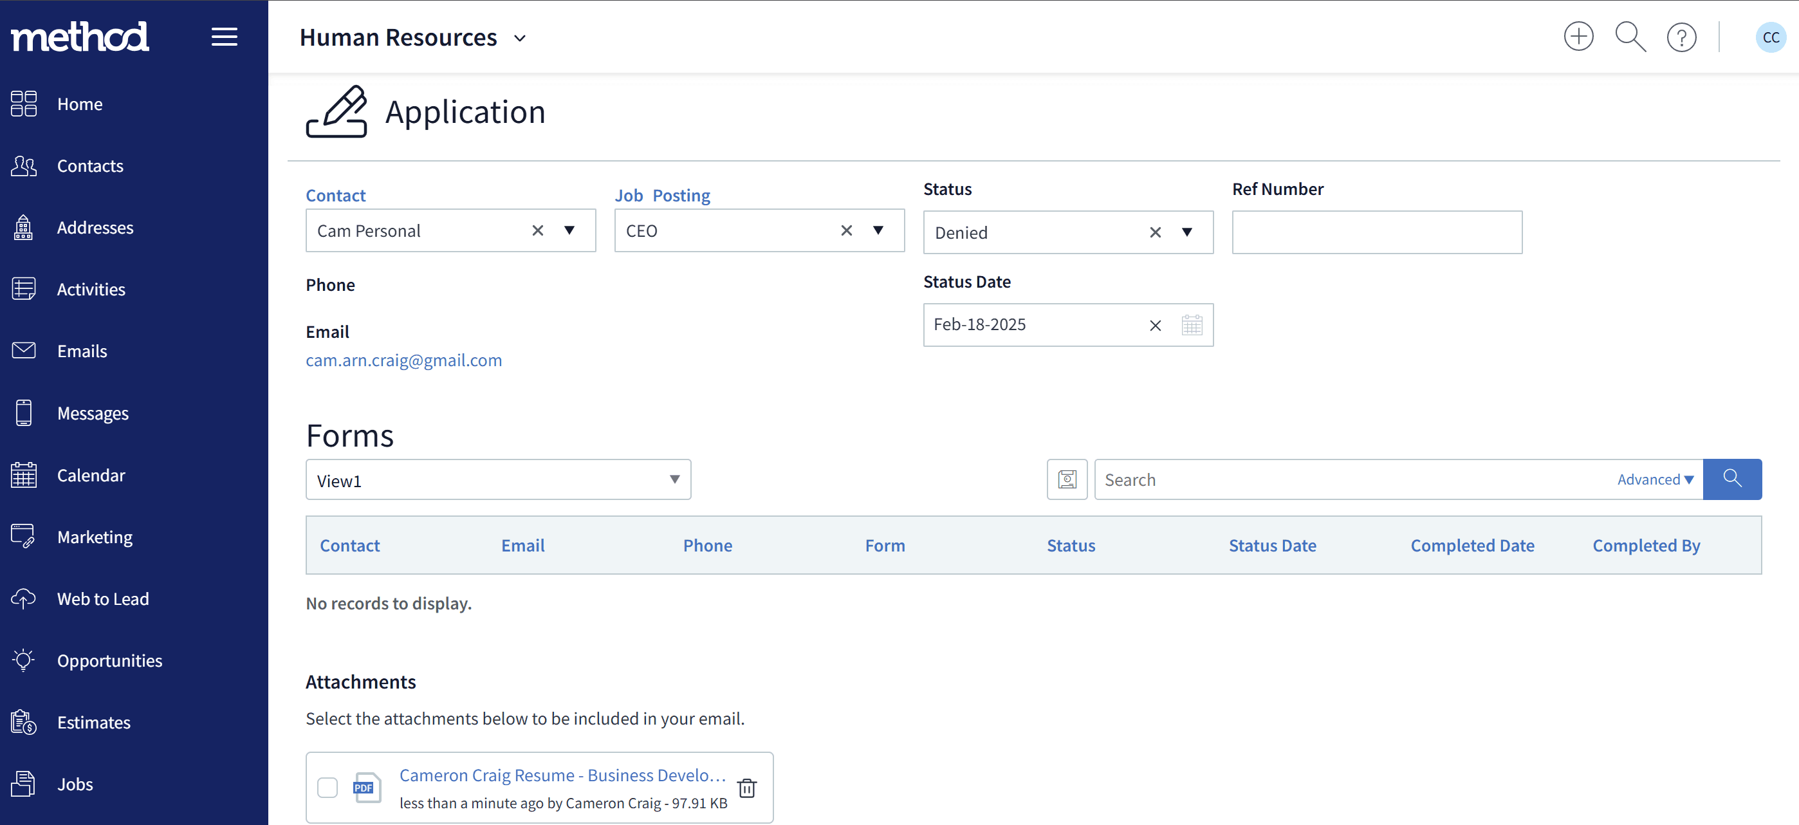Viewport: 1799px width, 825px height.
Task: Delete the resume attachment with trash icon
Action: coord(746,788)
